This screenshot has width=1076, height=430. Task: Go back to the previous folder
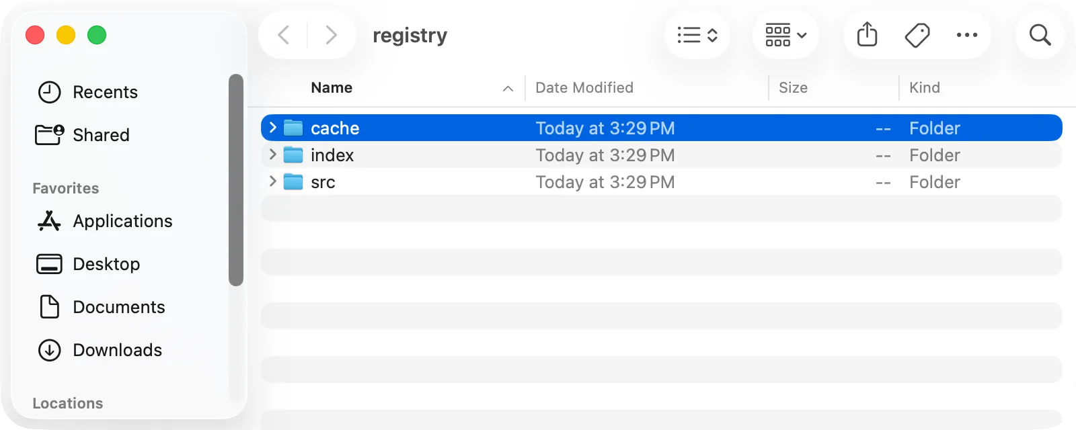(x=284, y=35)
